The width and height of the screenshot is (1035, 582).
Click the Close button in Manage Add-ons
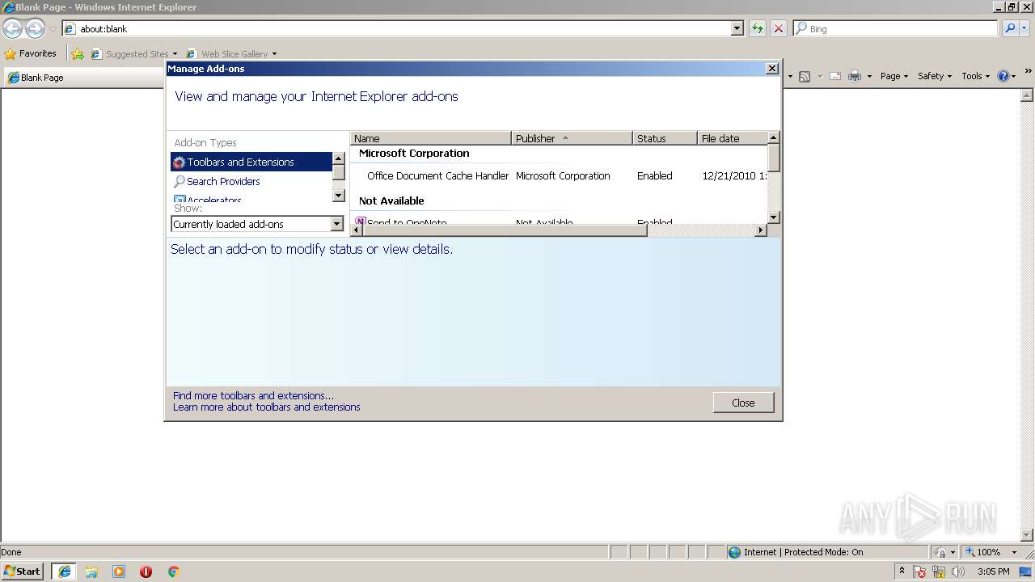pos(743,403)
